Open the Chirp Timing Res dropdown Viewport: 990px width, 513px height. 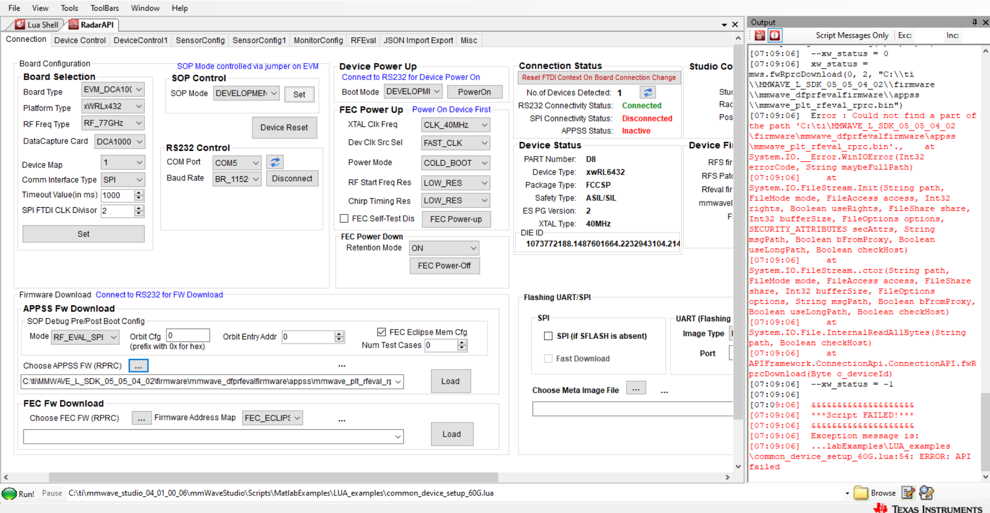[x=455, y=200]
